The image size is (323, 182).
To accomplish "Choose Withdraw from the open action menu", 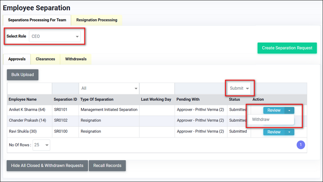I will [x=261, y=119].
